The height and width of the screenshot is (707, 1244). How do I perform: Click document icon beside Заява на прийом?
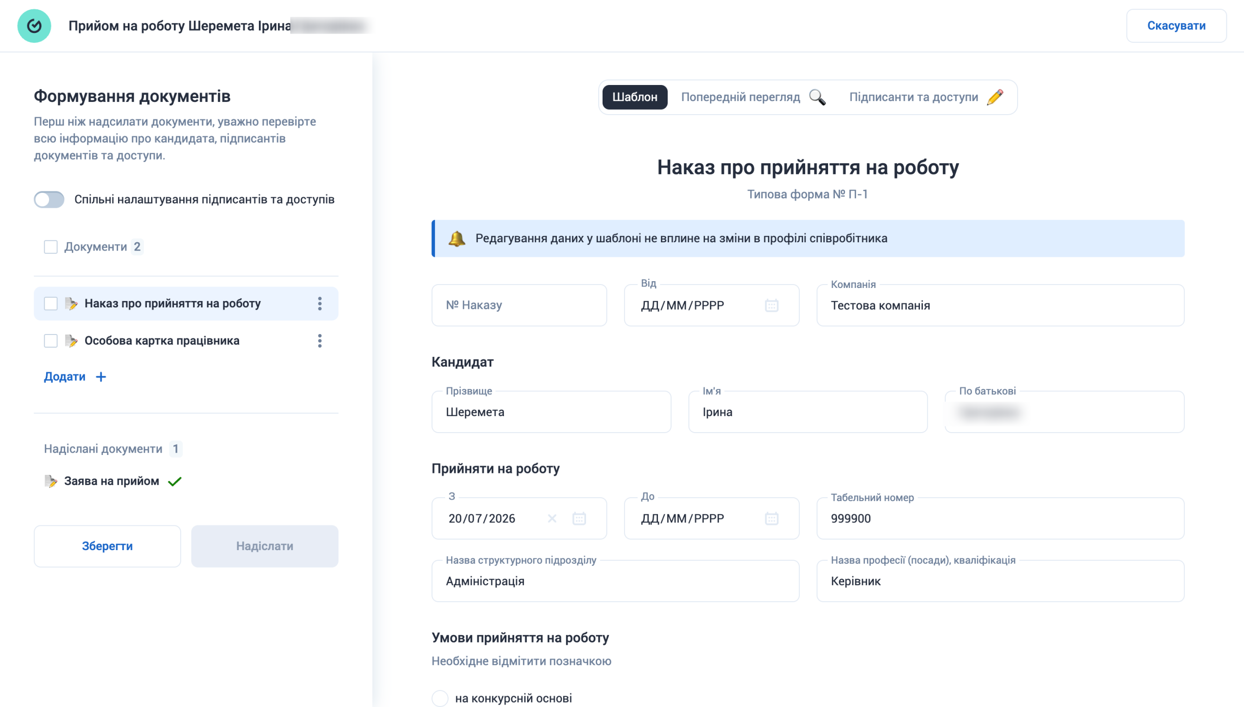pyautogui.click(x=51, y=481)
